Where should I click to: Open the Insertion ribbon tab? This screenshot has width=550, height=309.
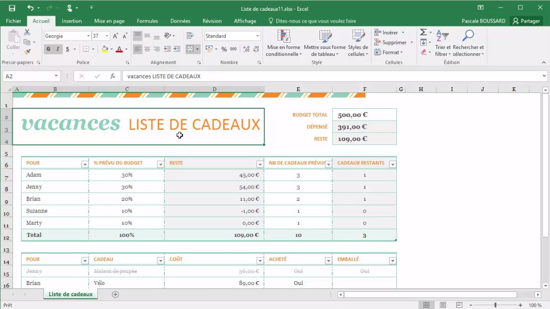(x=72, y=21)
